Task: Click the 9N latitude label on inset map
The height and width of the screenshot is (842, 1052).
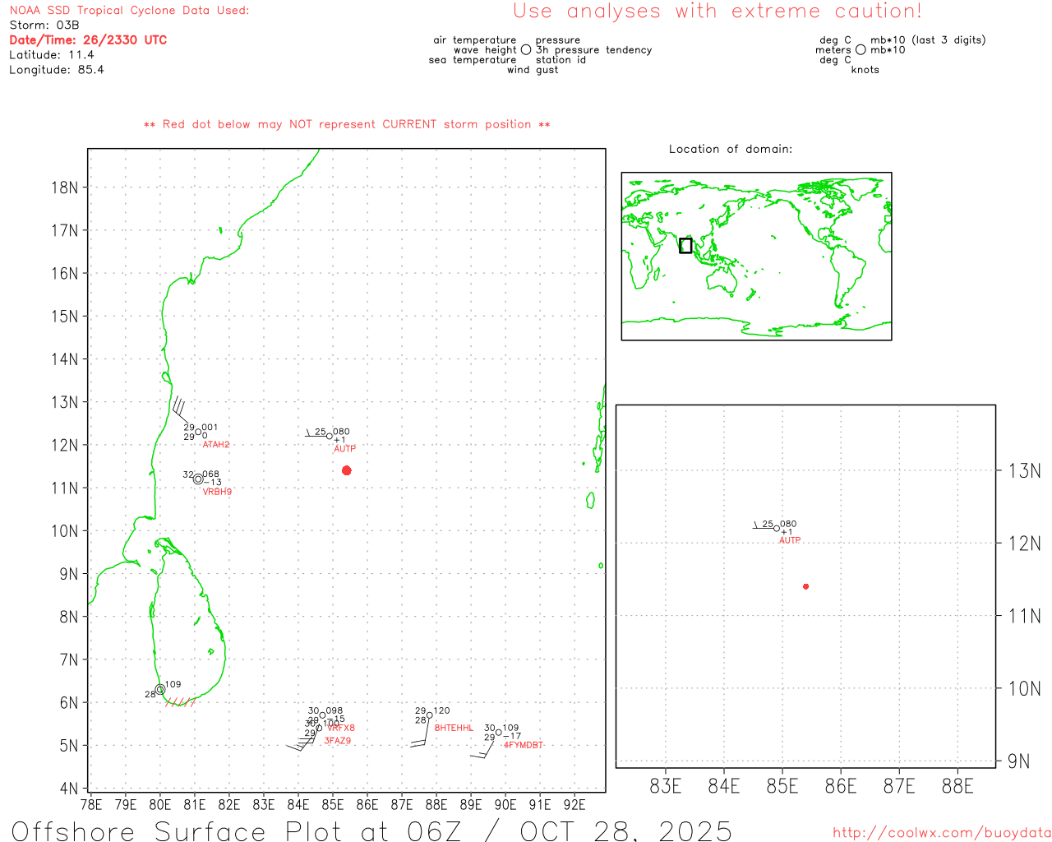Action: (1018, 761)
